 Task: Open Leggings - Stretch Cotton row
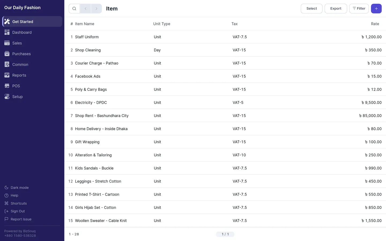[x=225, y=181]
